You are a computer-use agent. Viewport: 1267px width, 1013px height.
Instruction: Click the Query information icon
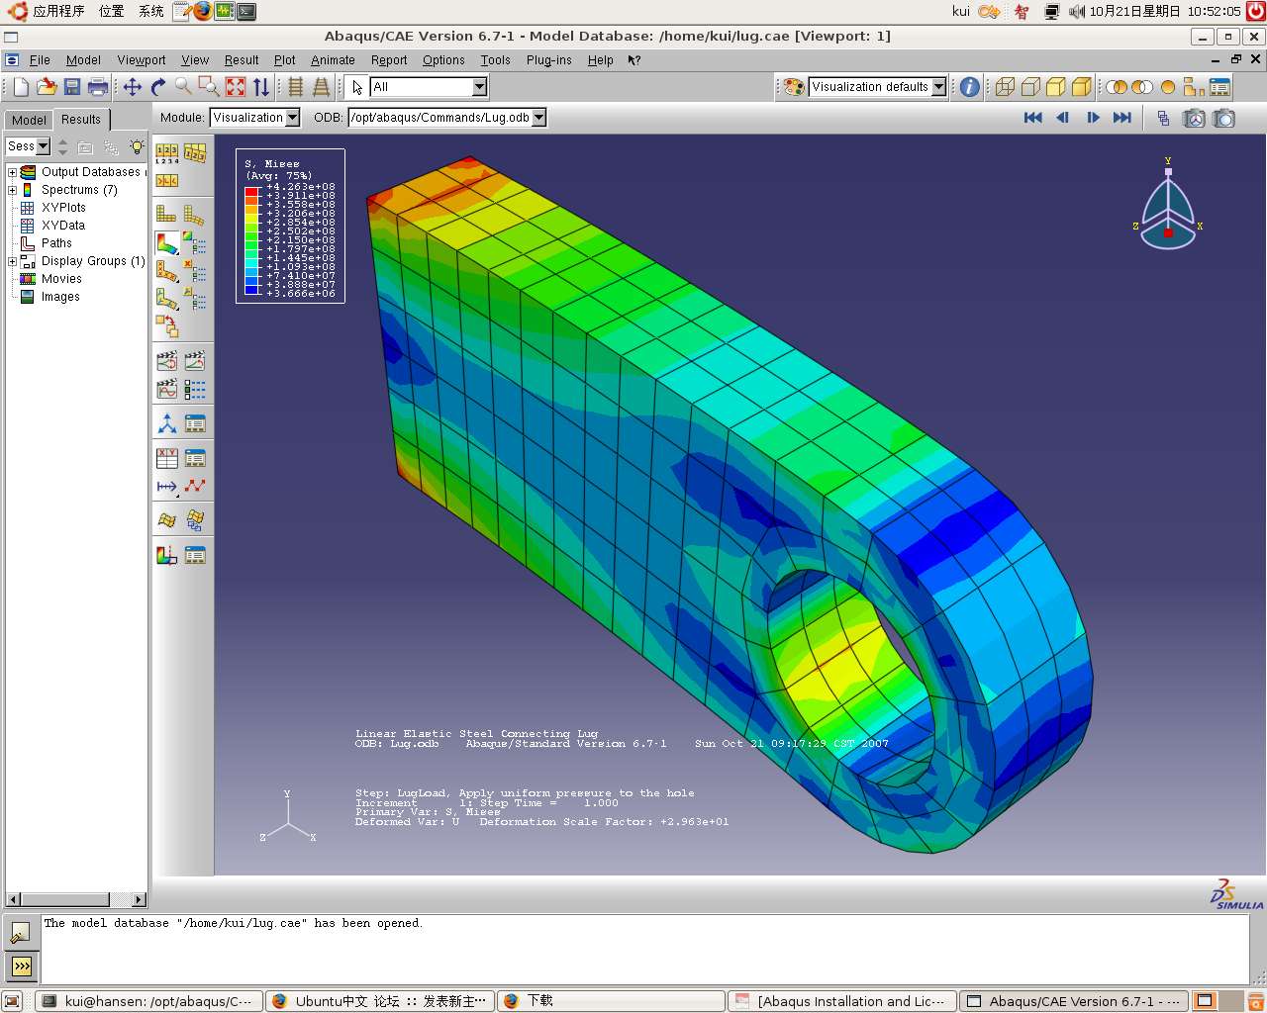[970, 87]
